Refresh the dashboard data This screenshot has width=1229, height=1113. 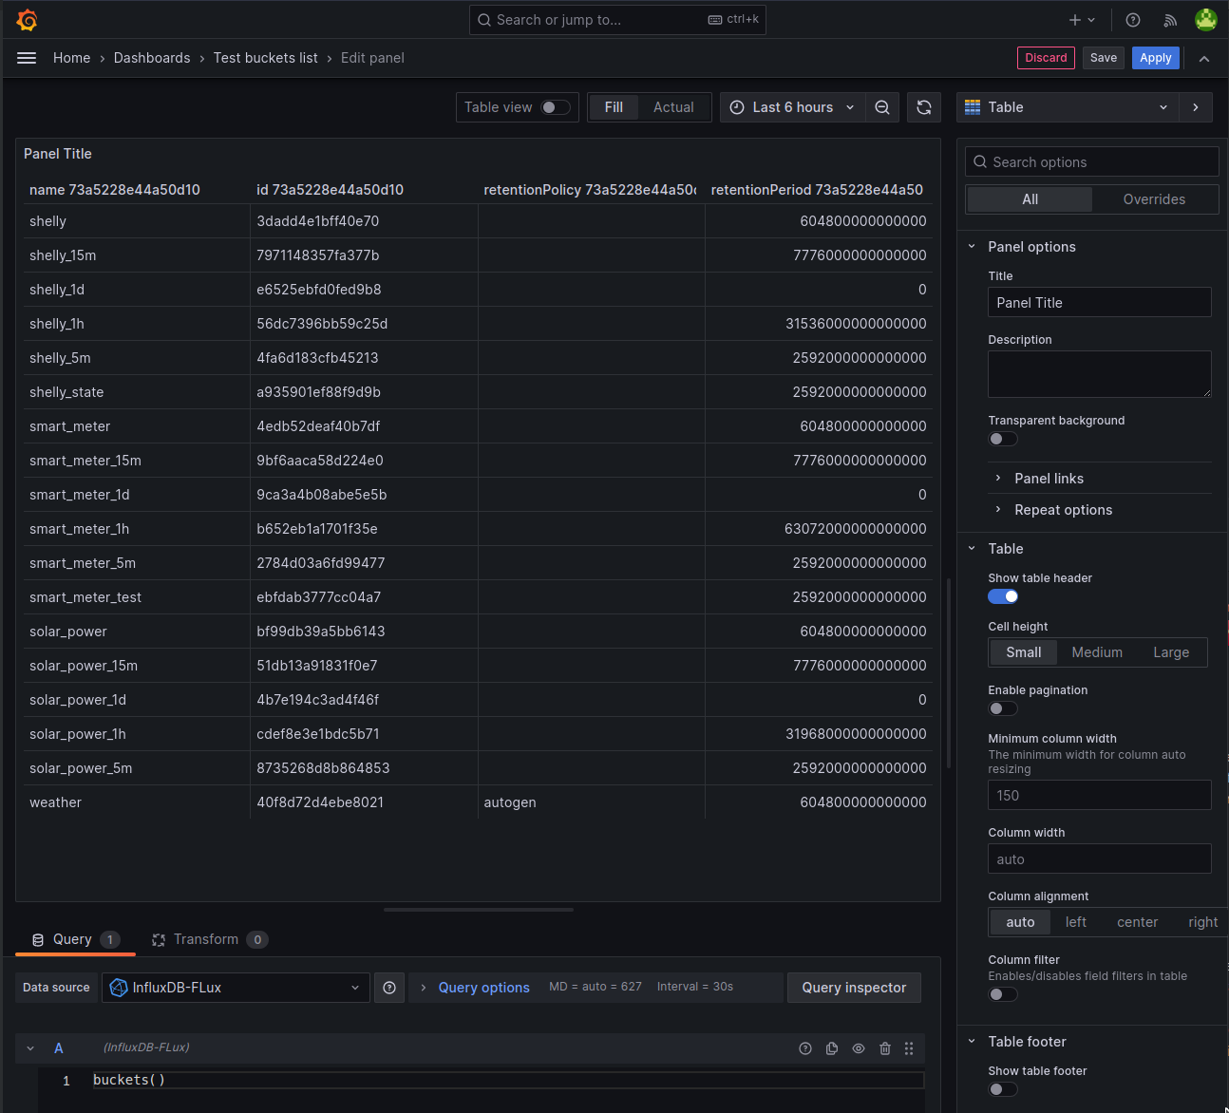[923, 107]
